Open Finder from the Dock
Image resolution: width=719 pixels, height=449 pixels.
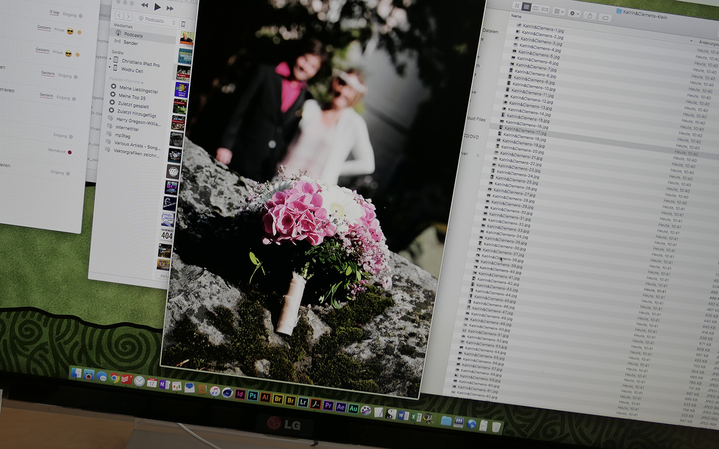(x=76, y=373)
